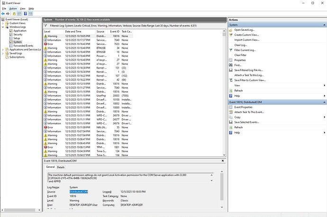Click the Create Custom View funnel icon
The height and width of the screenshot is (217, 327).
click(231, 35)
